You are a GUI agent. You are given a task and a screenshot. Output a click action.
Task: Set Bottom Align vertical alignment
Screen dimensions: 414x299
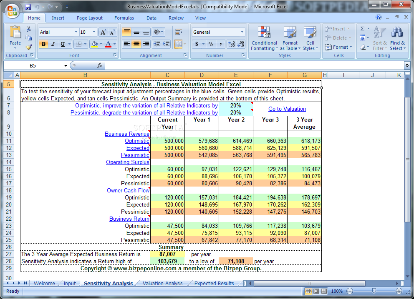[146, 32]
